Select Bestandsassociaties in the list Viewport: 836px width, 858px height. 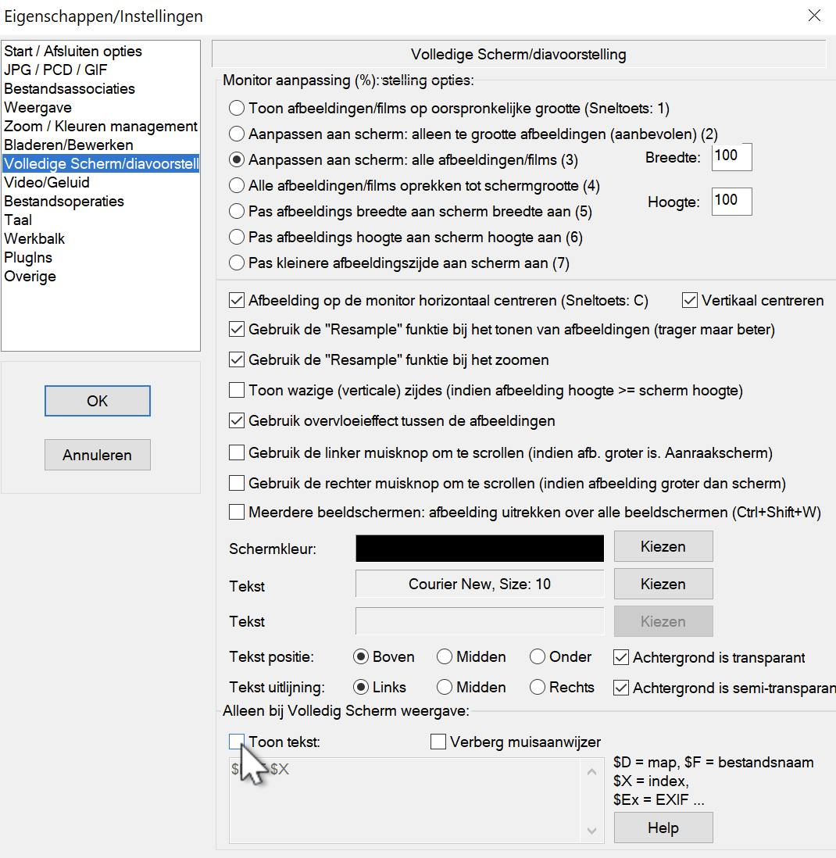101,88
